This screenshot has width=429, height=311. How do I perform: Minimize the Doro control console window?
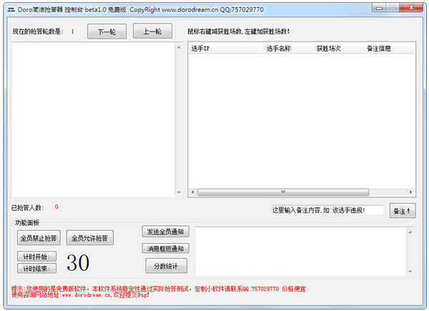[379, 8]
